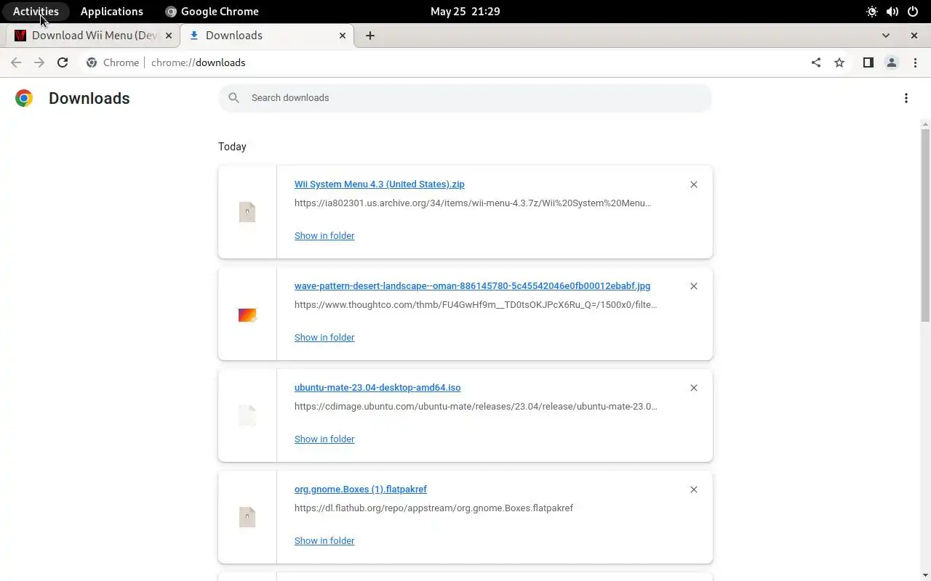Viewport: 931px width, 581px height.
Task: Open ubuntu-mate-23.04-desktop-amd64.iso link
Action: [377, 388]
